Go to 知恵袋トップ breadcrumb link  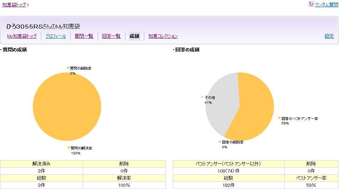pos(14,5)
